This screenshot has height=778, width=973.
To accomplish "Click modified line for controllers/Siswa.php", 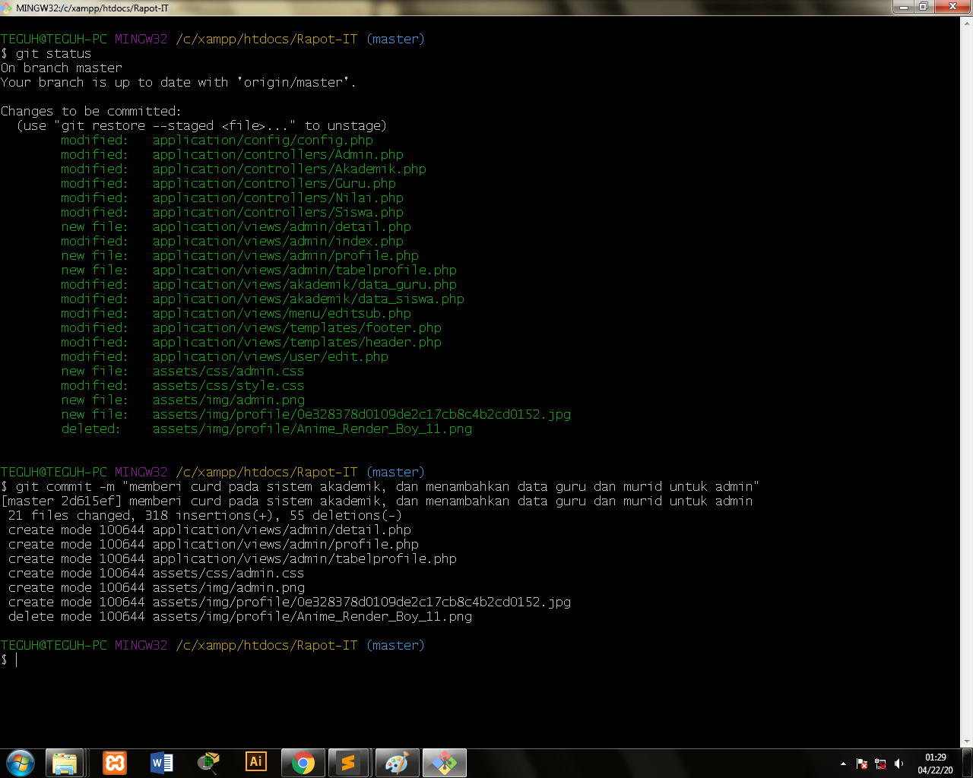I will 233,213.
